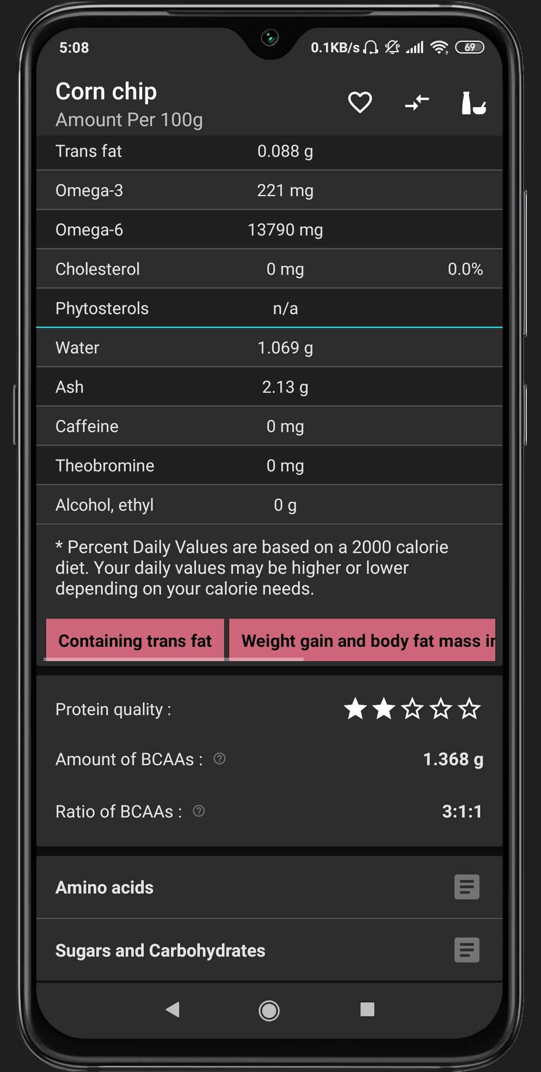Tap the heart favorite icon
Viewport: 541px width, 1072px height.
[360, 103]
